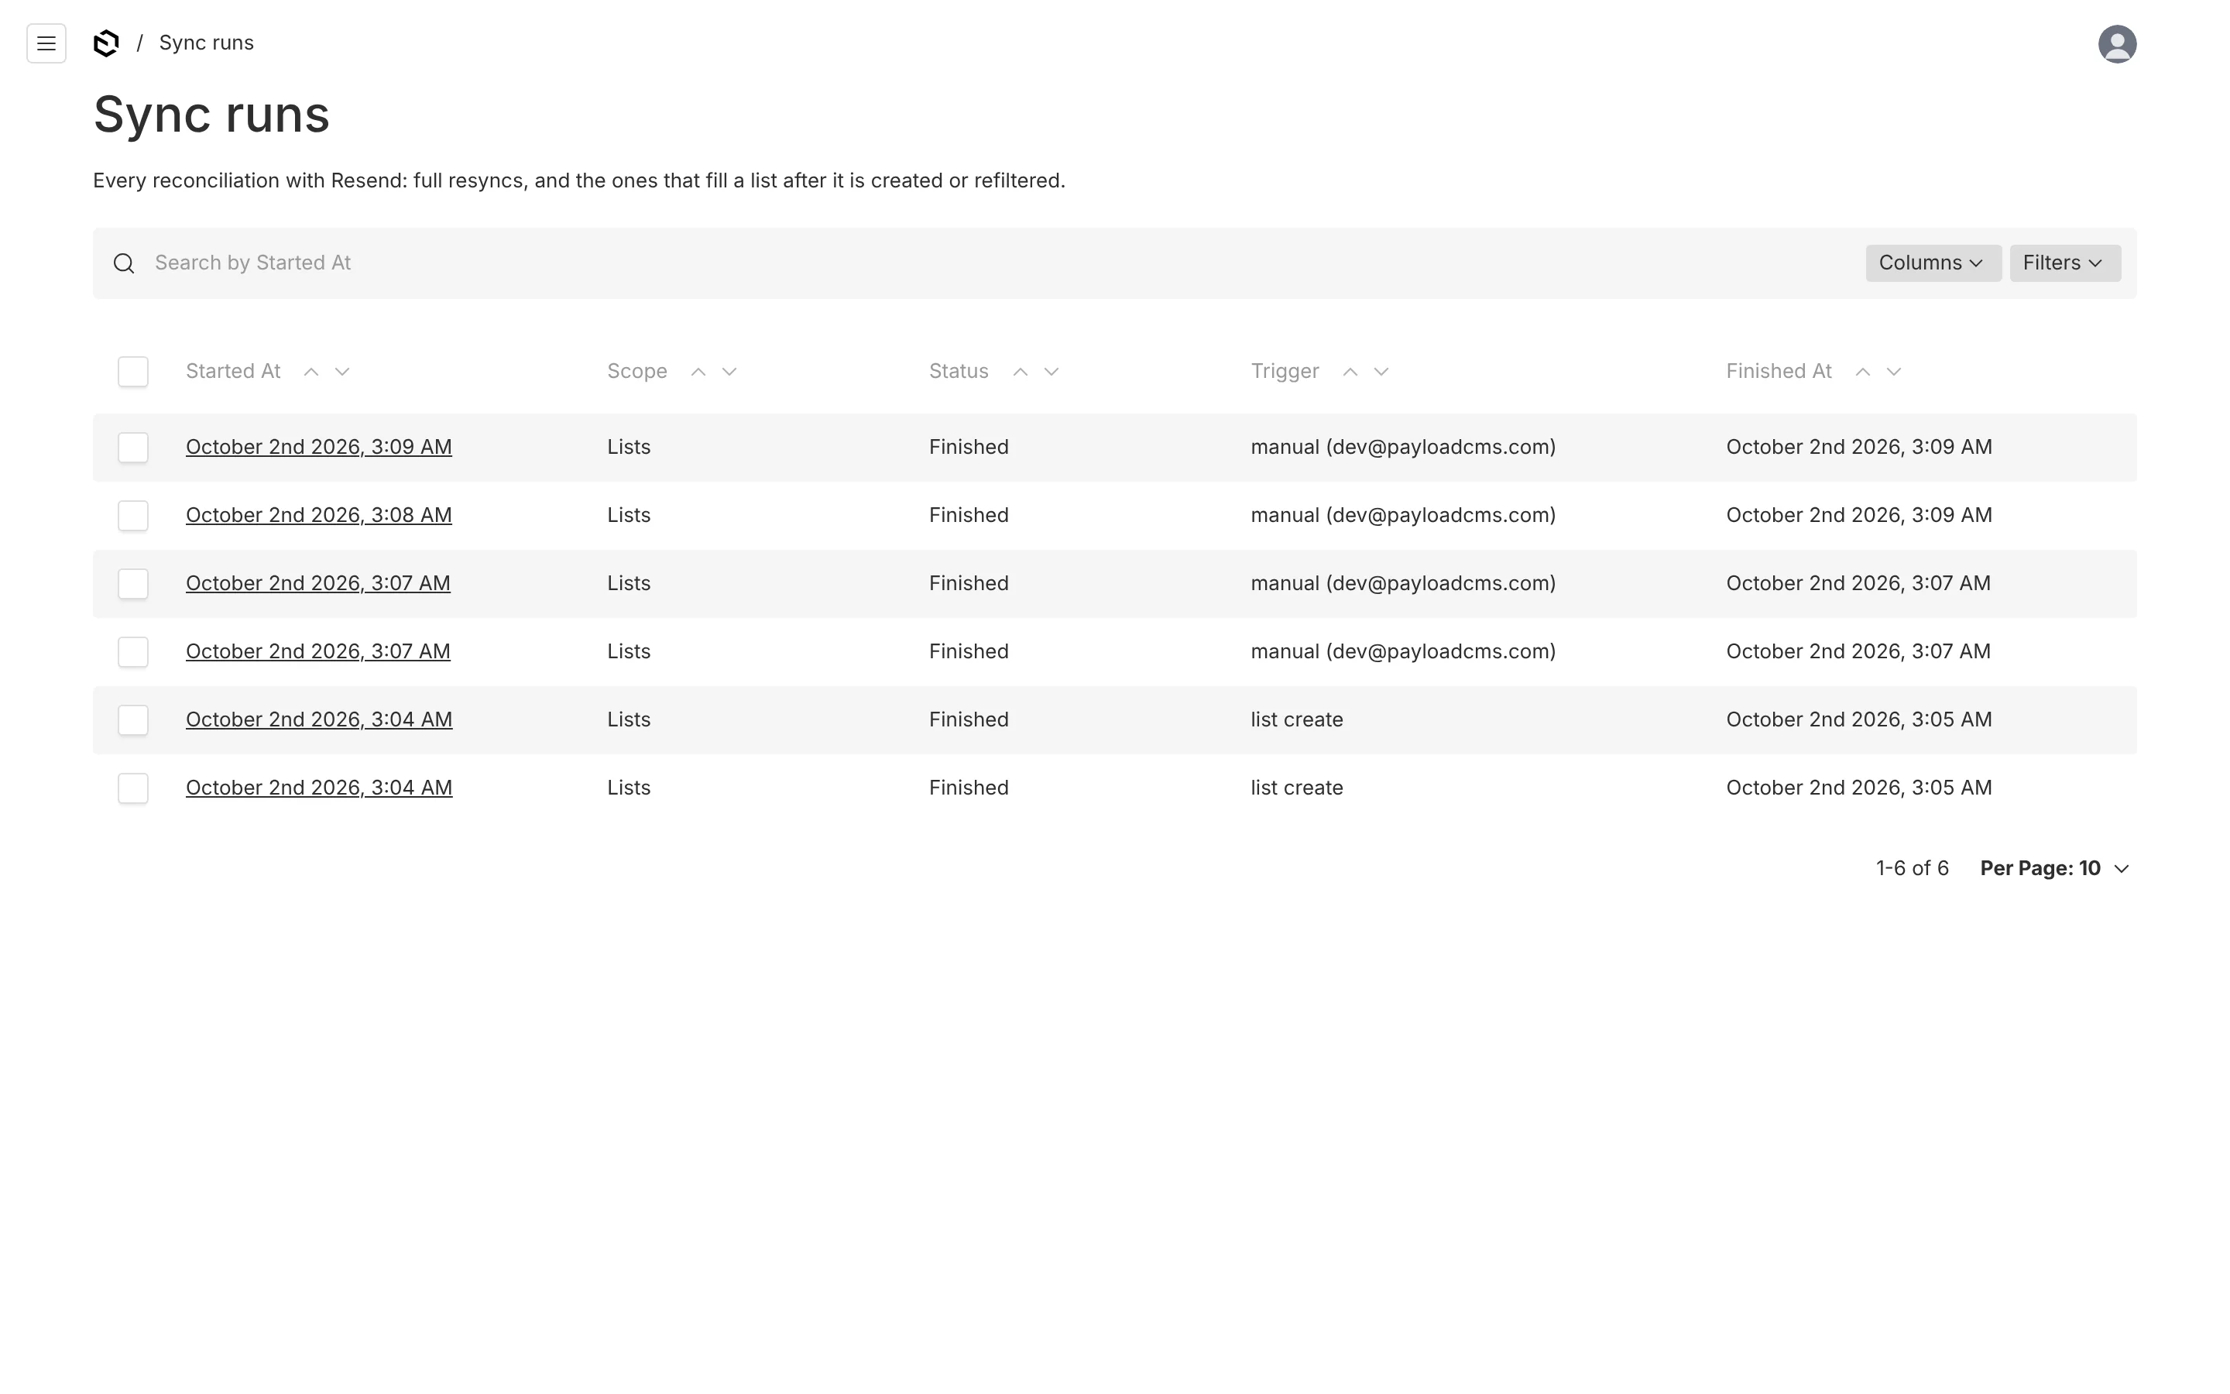
Task: Sort Trigger column descending
Action: click(x=1381, y=372)
